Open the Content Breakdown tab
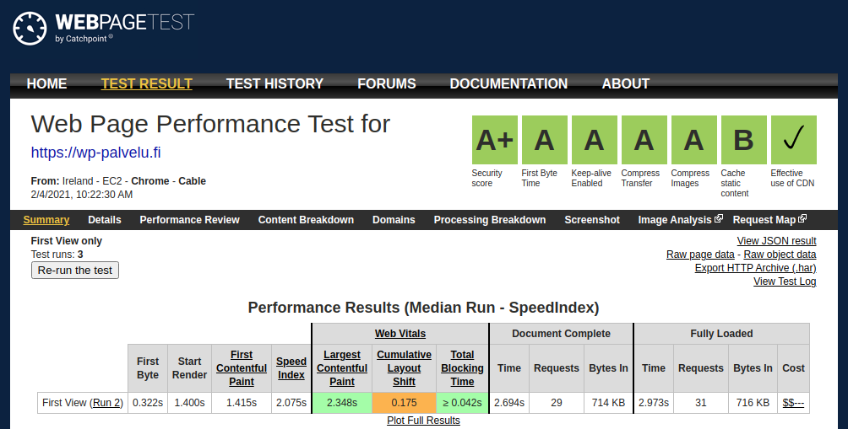 [306, 220]
